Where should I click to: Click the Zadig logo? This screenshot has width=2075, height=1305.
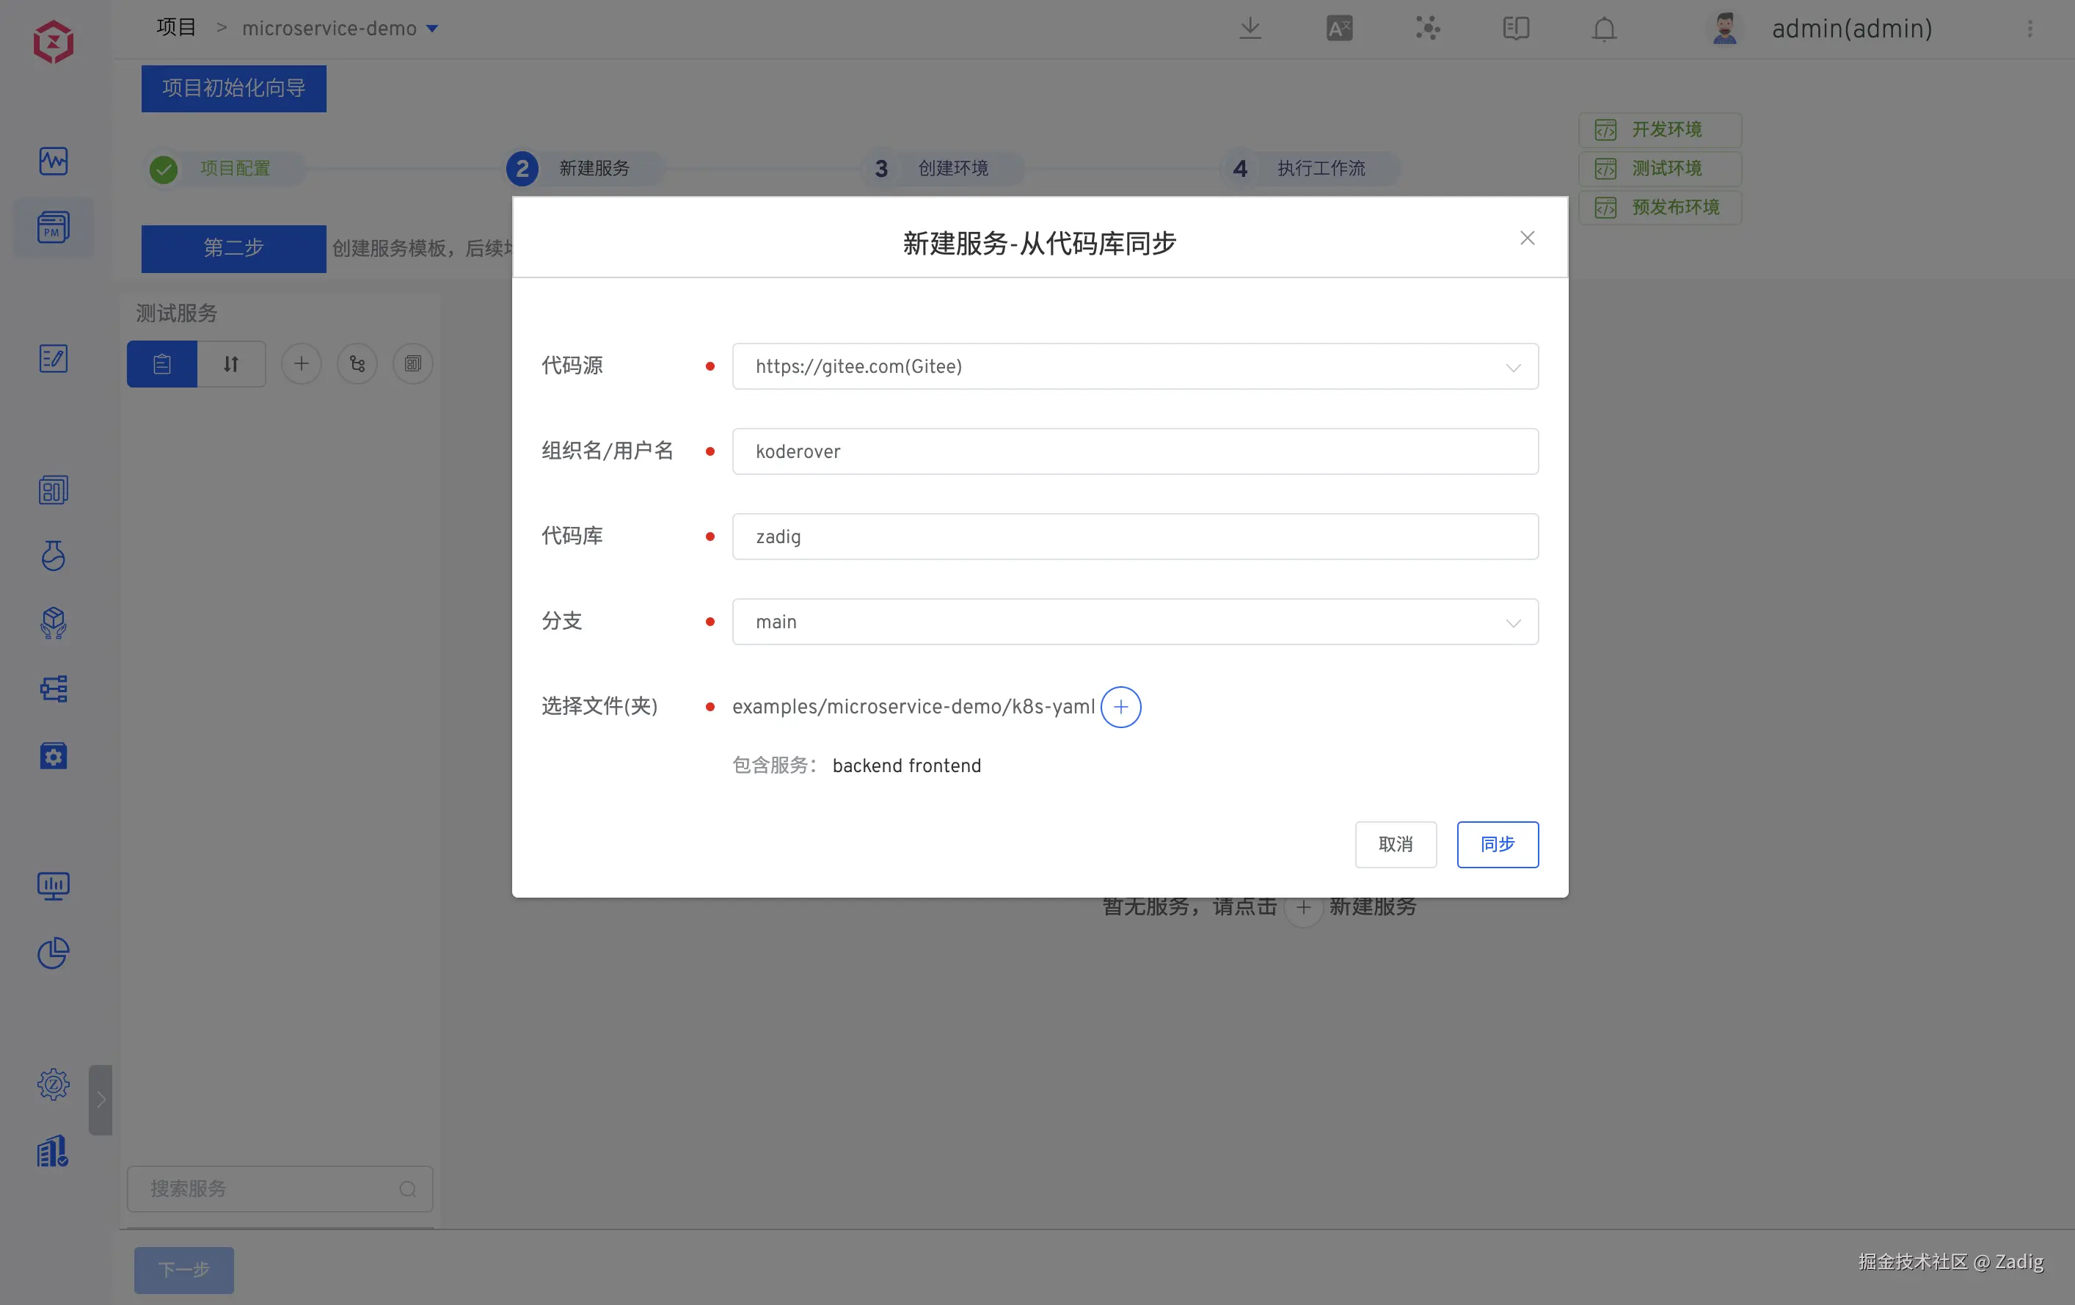point(54,41)
